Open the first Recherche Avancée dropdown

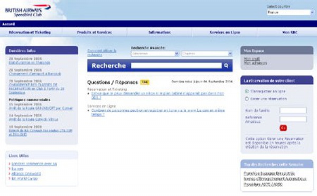pyautogui.click(x=155, y=54)
